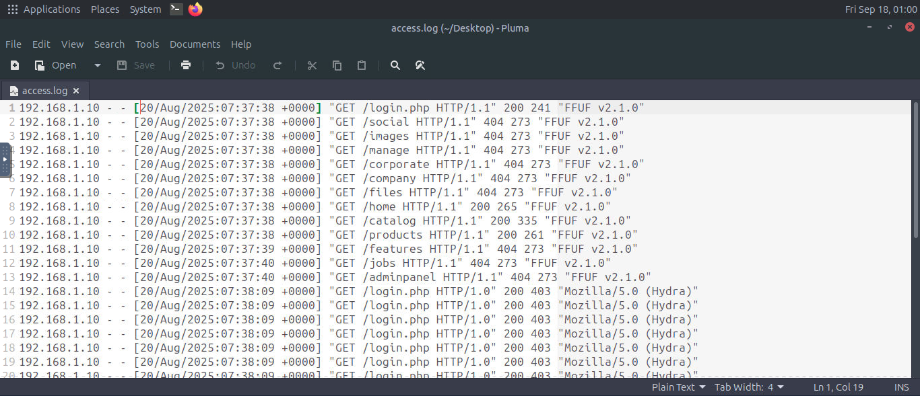Open Find and Replace toolbar icon
This screenshot has width=920, height=396.
click(420, 65)
